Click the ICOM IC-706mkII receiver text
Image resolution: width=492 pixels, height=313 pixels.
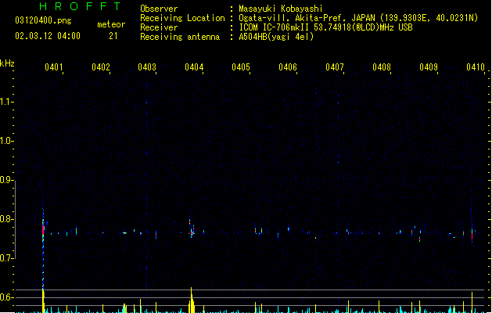(x=325, y=27)
